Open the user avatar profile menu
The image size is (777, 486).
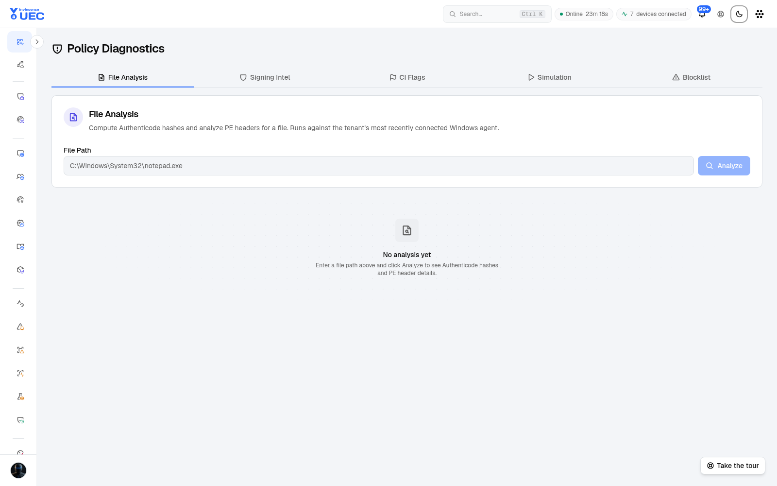[18, 470]
